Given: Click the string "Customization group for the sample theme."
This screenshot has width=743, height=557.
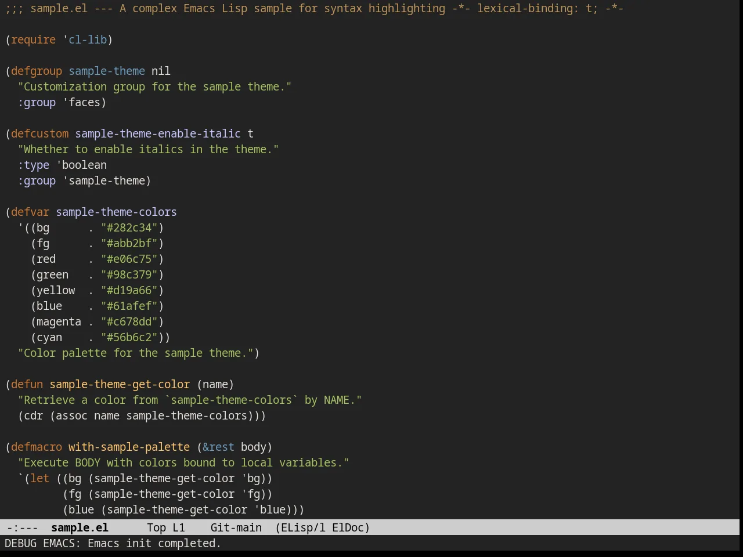Looking at the screenshot, I should click(154, 86).
